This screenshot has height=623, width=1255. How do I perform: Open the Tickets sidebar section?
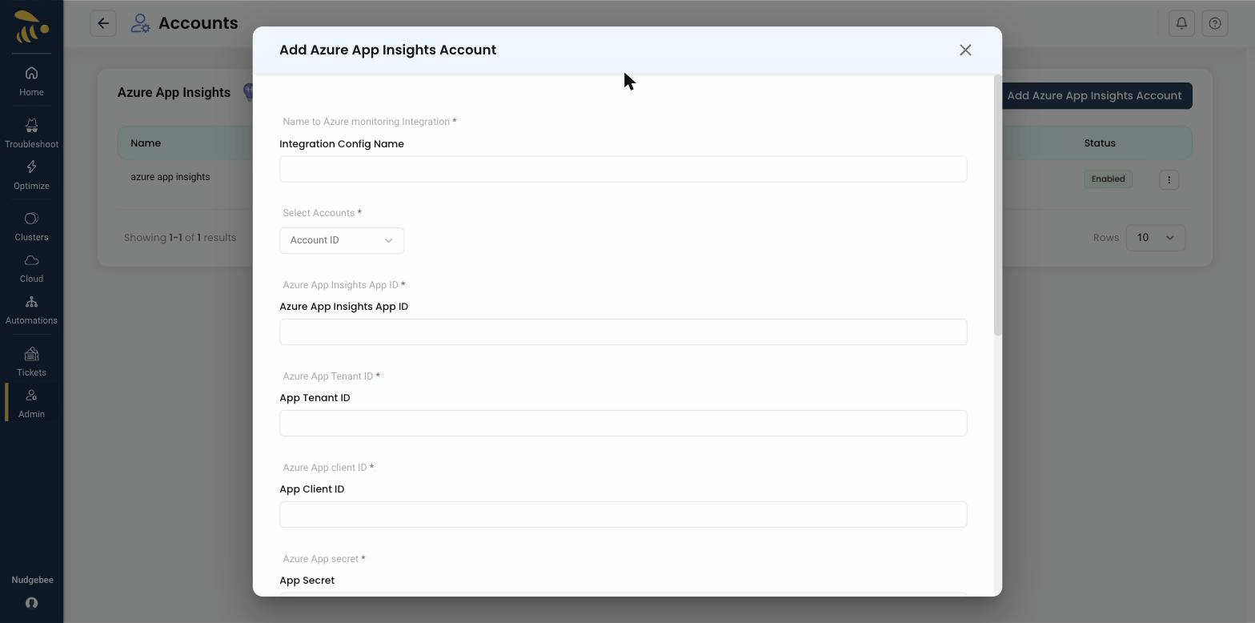point(31,362)
